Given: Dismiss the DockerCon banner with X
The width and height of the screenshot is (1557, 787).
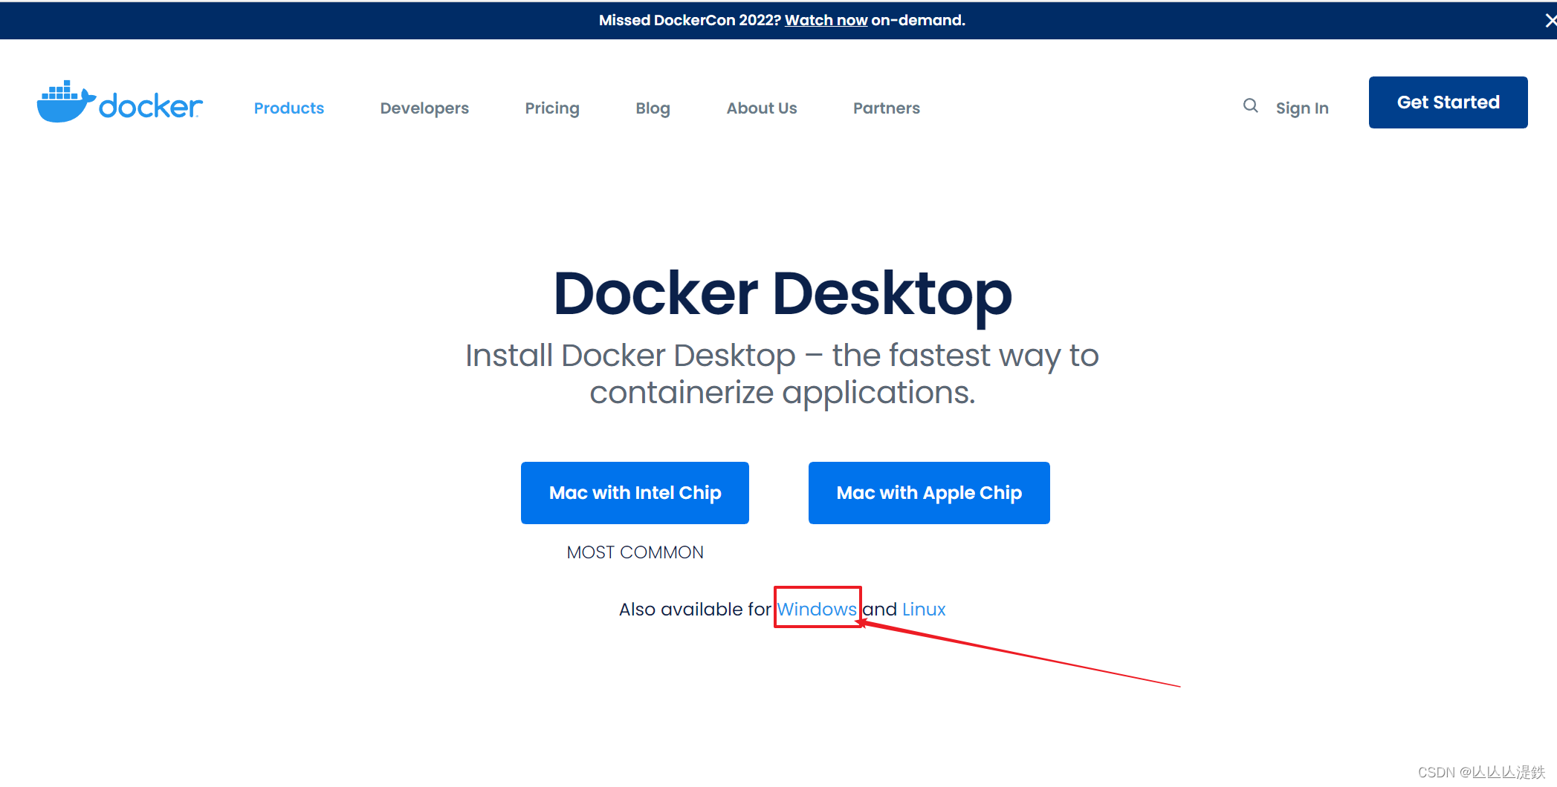Looking at the screenshot, I should (1550, 21).
